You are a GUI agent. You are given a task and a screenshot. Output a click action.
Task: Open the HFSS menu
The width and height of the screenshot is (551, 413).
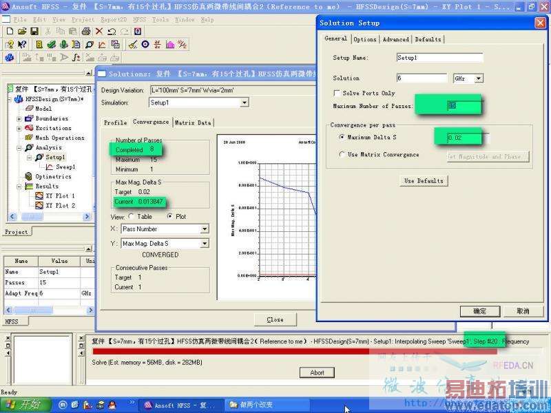pyautogui.click(x=140, y=20)
